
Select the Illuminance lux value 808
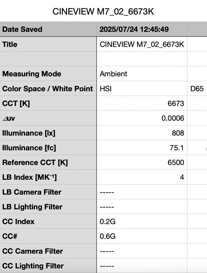coord(142,133)
